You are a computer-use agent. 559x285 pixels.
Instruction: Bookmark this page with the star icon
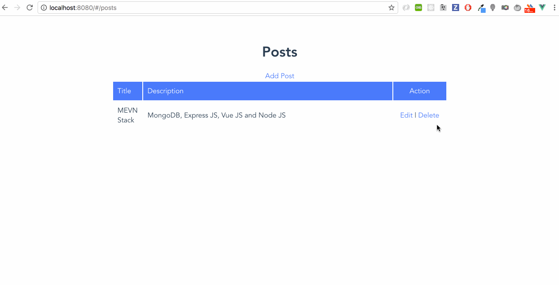pos(392,8)
